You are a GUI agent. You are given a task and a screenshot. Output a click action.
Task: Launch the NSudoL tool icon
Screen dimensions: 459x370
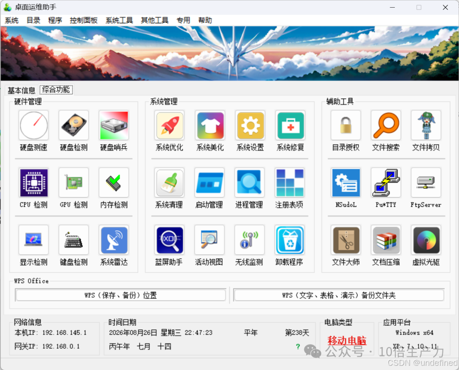pyautogui.click(x=346, y=183)
